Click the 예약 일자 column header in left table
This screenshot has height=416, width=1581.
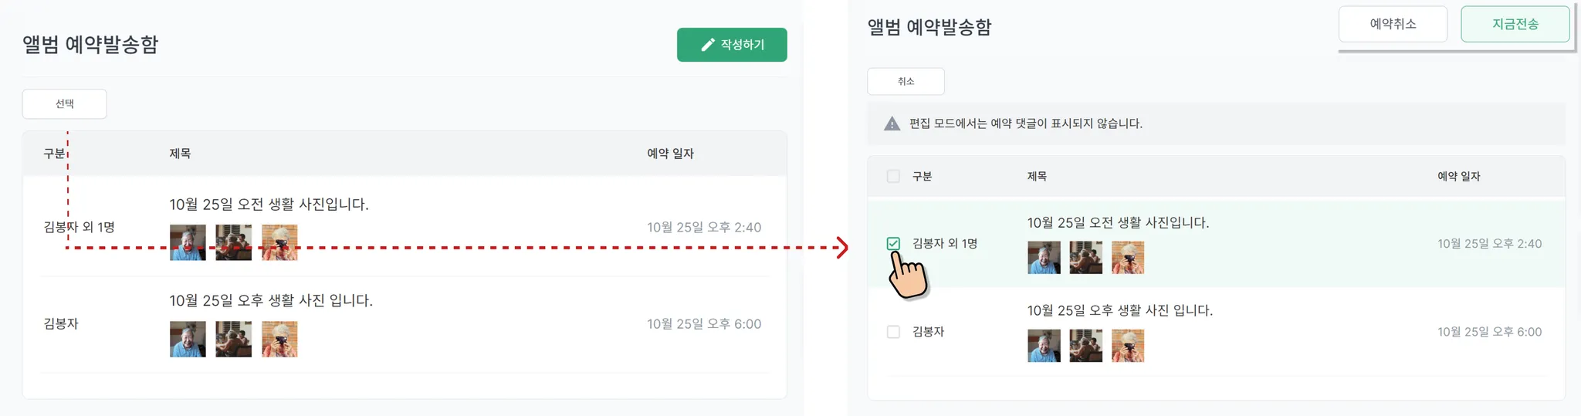[670, 154]
